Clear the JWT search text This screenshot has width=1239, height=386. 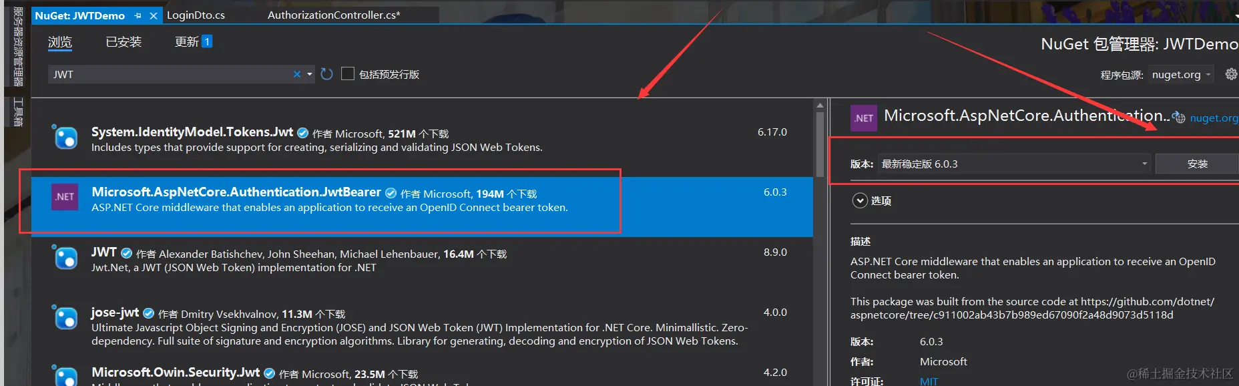coord(297,74)
